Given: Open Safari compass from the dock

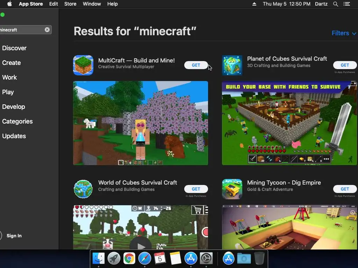Looking at the screenshot, I should [x=144, y=259].
